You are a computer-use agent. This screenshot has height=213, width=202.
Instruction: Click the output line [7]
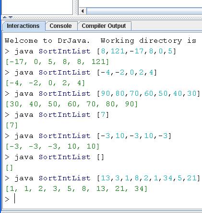pyautogui.click(x=12, y=125)
